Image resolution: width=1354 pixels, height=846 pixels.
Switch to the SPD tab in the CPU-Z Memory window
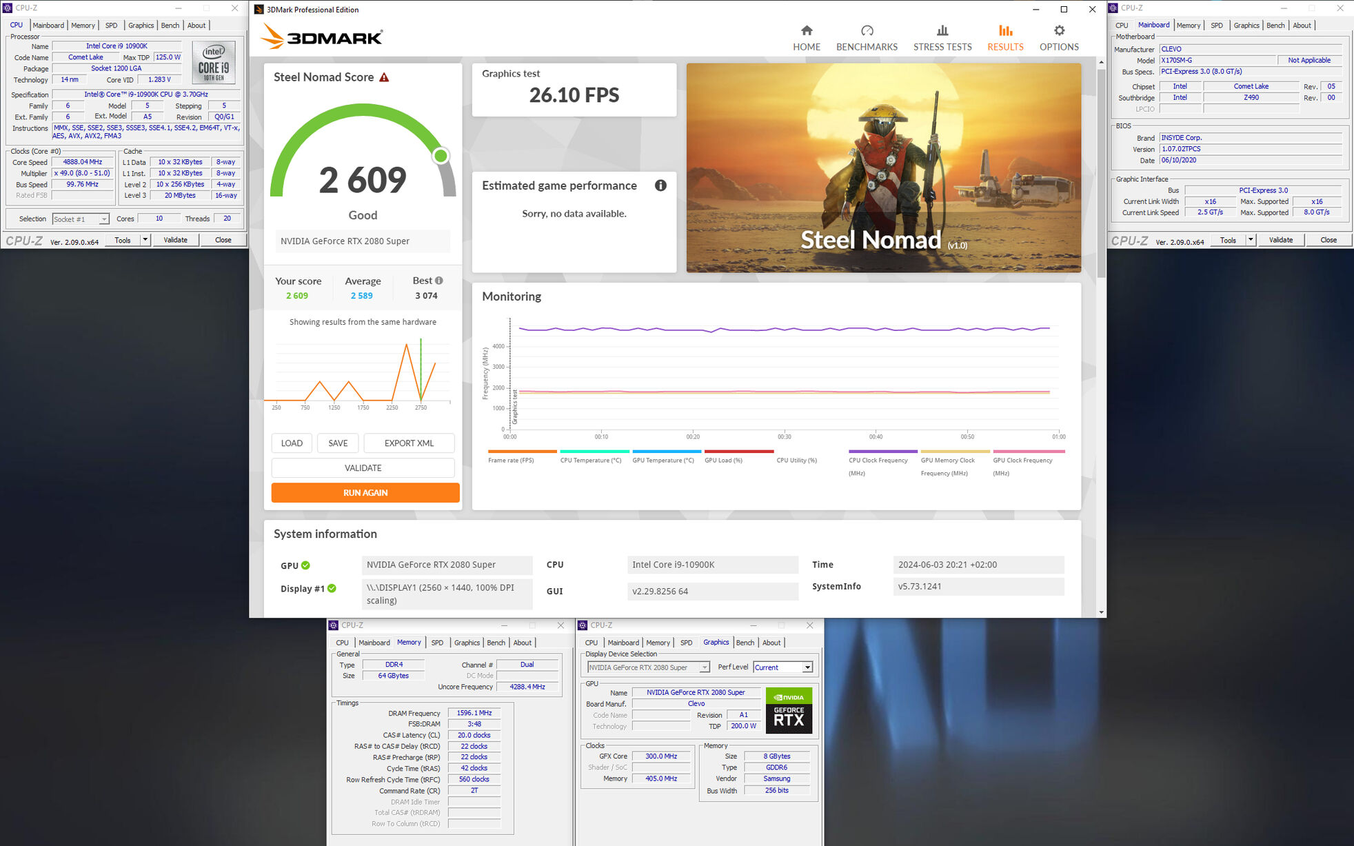click(x=437, y=643)
